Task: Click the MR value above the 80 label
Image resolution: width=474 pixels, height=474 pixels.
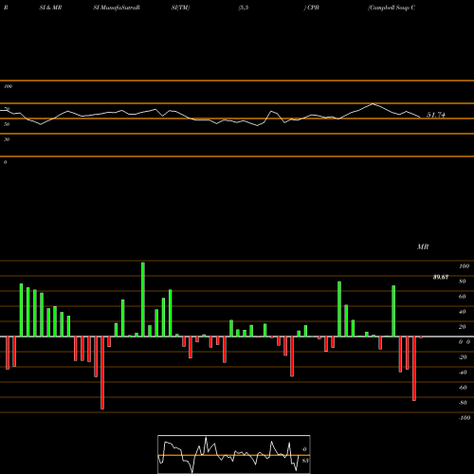Action: click(x=441, y=277)
